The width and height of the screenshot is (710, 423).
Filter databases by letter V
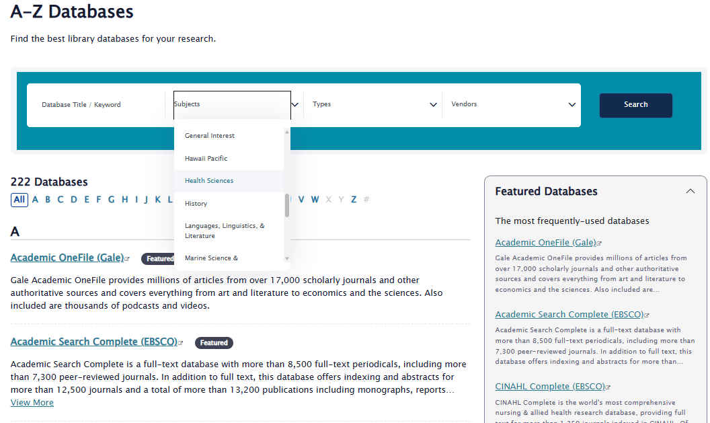click(301, 199)
